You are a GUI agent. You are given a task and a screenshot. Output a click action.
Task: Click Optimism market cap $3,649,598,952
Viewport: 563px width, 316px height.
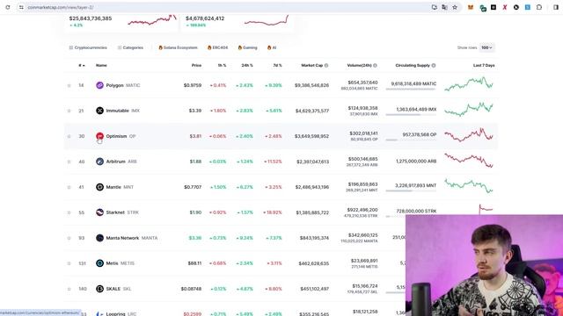pyautogui.click(x=311, y=136)
